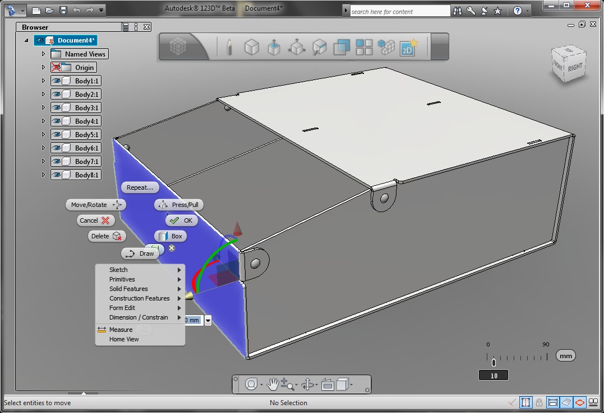Image resolution: width=604 pixels, height=413 pixels.
Task: Open the Quick Access customize dropdown
Action: point(102,11)
